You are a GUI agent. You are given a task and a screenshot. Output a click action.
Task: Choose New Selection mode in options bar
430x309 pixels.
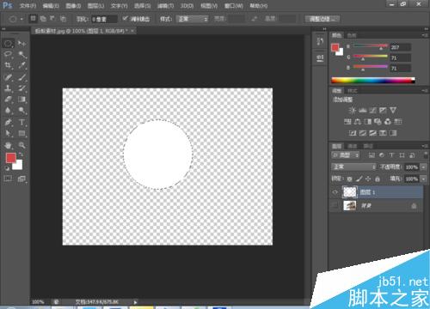click(x=34, y=19)
